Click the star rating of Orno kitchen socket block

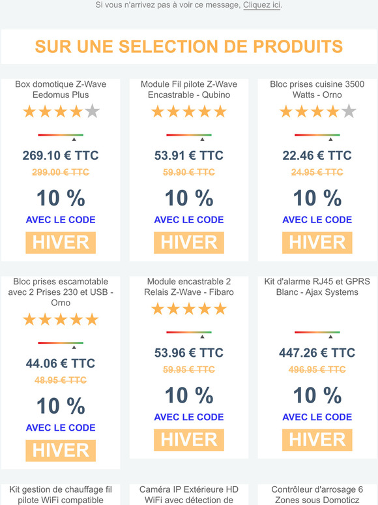click(317, 112)
